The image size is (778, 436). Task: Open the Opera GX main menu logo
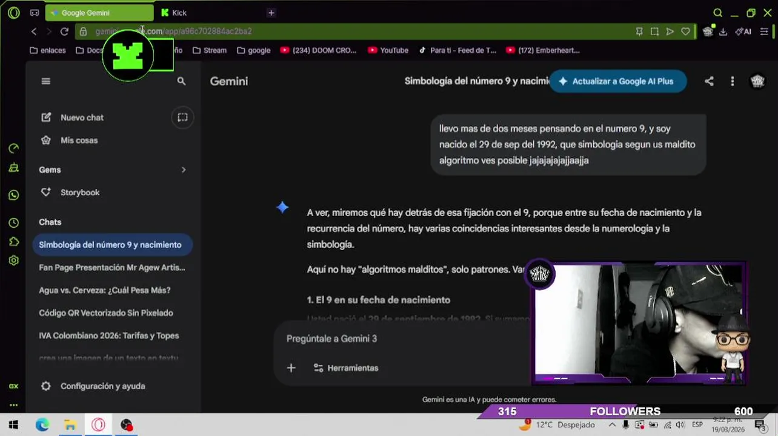click(13, 13)
